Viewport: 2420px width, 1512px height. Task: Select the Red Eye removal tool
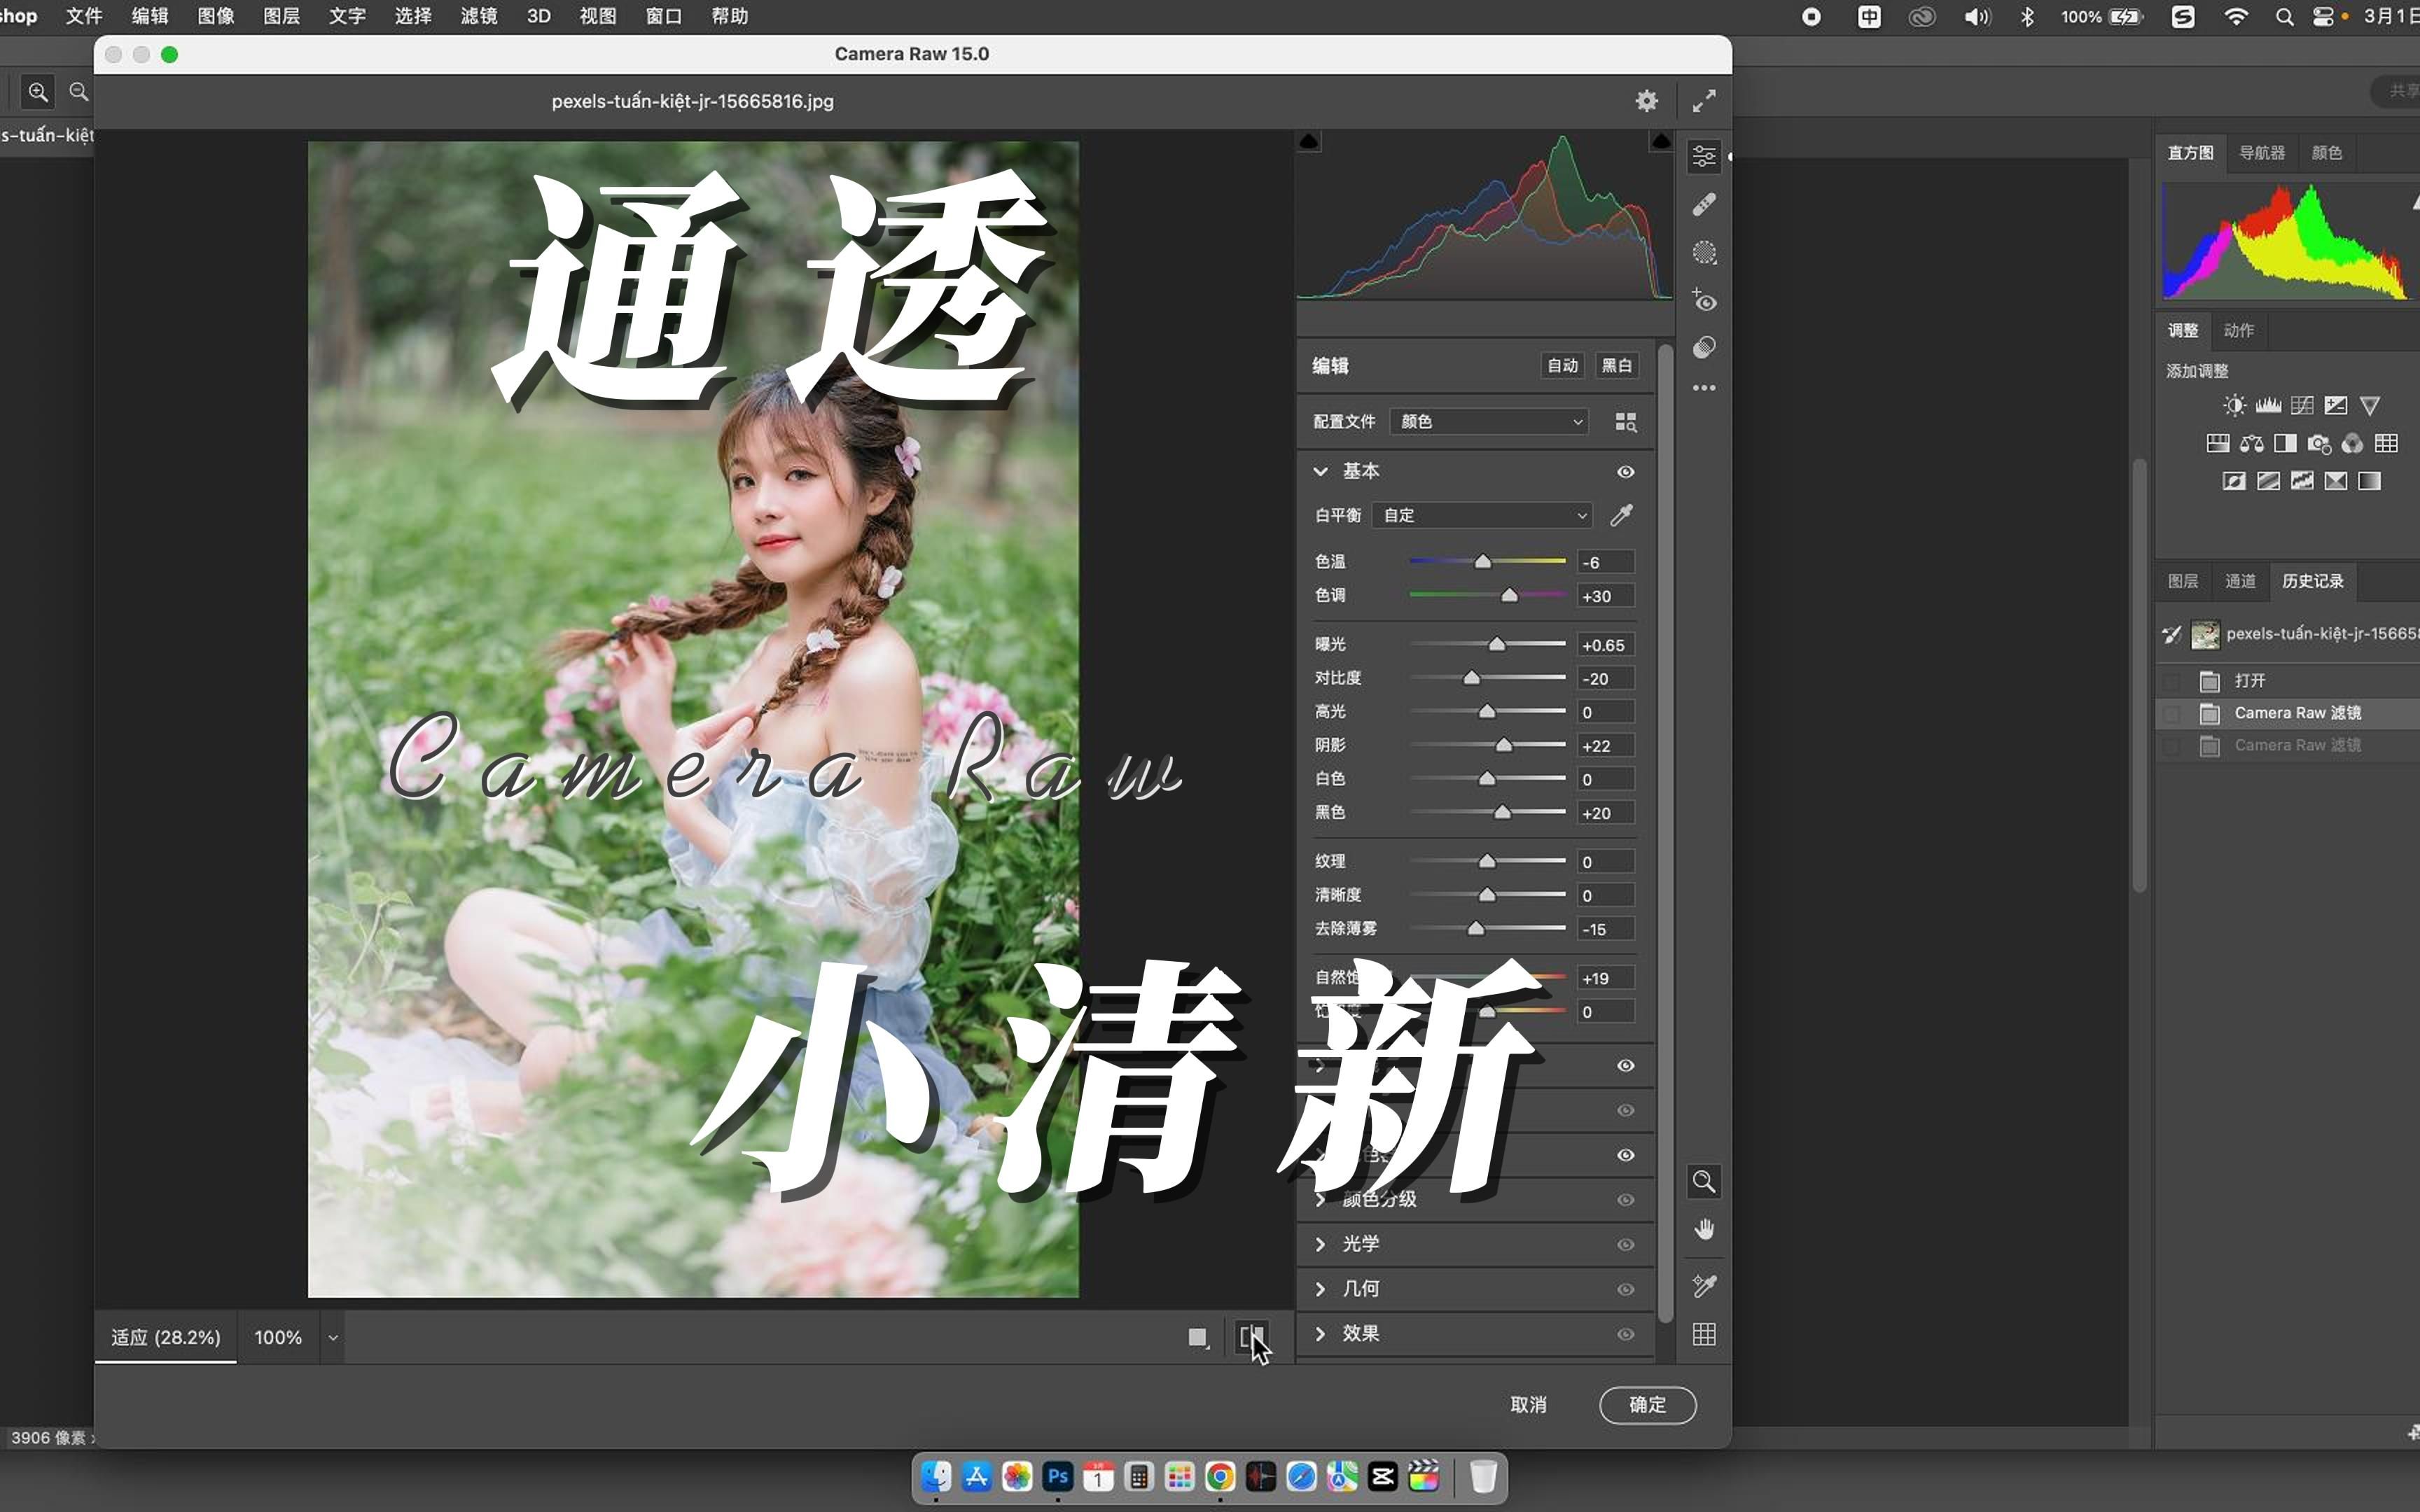point(1705,301)
